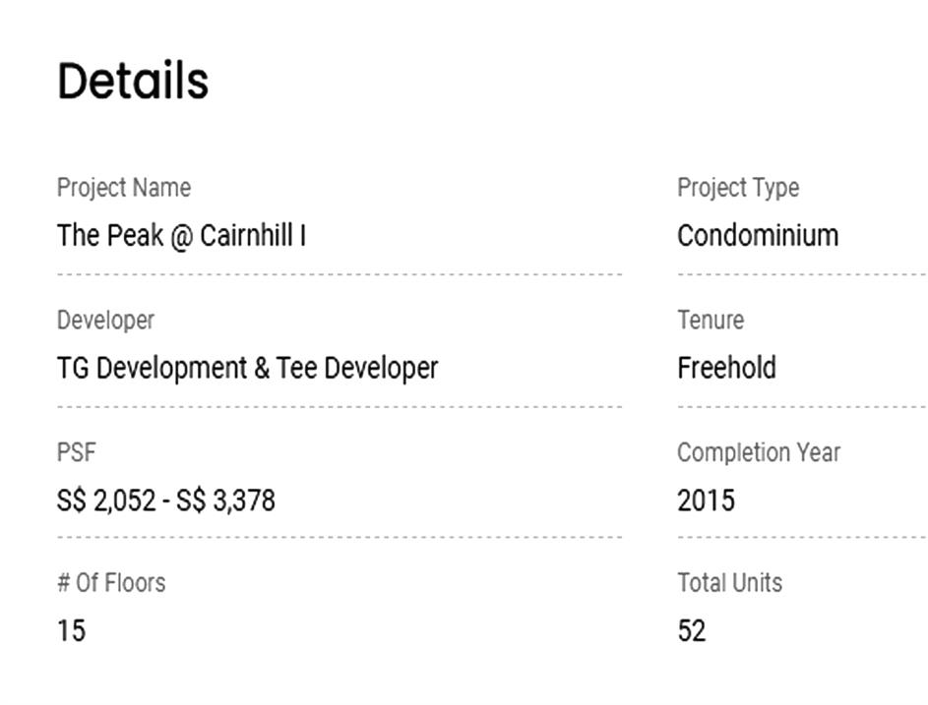Select the 15 floors value

click(x=71, y=631)
